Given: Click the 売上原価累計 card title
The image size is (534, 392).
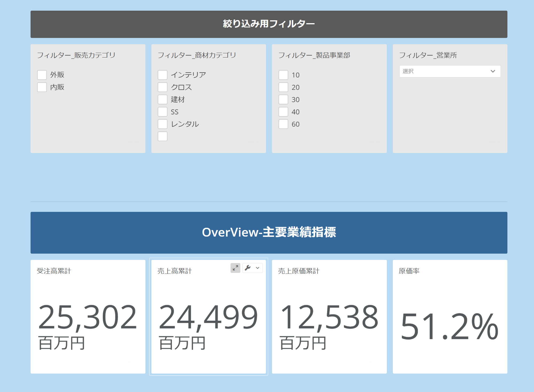Looking at the screenshot, I should (x=299, y=271).
